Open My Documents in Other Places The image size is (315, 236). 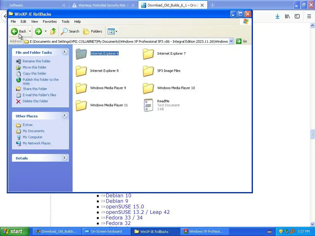click(x=34, y=131)
